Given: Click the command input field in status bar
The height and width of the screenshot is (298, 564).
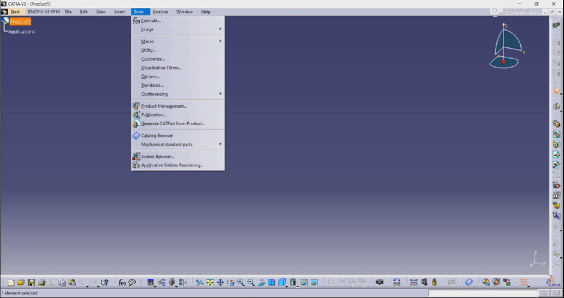Looking at the screenshot, I should coord(483,293).
